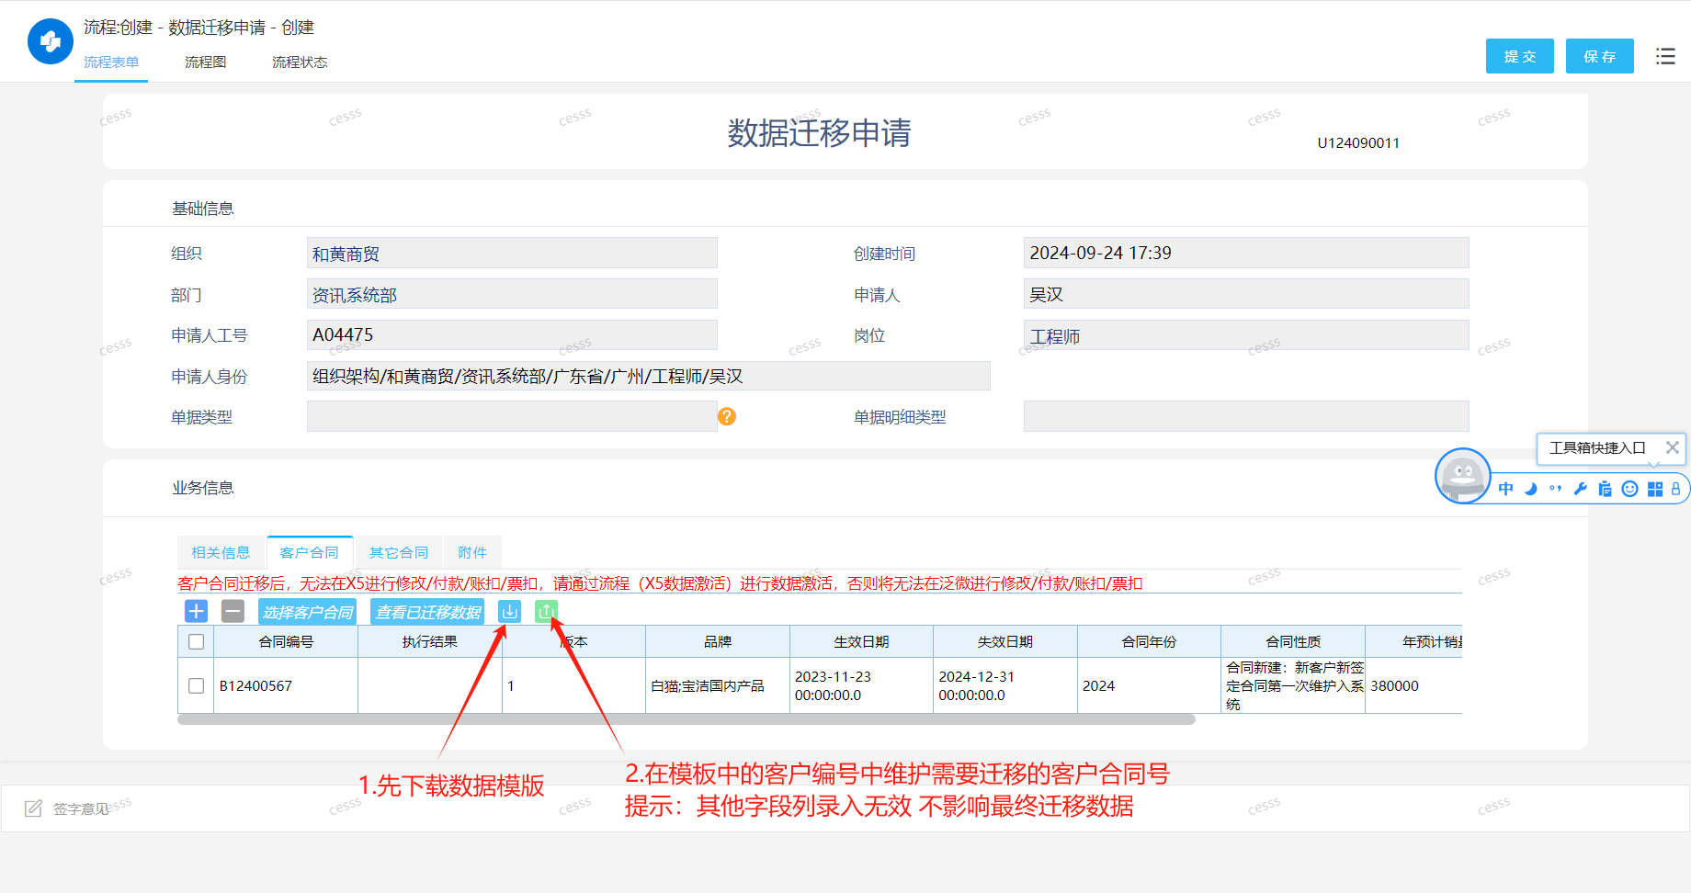Click the 执行结果 column header
The height and width of the screenshot is (893, 1691).
(430, 641)
